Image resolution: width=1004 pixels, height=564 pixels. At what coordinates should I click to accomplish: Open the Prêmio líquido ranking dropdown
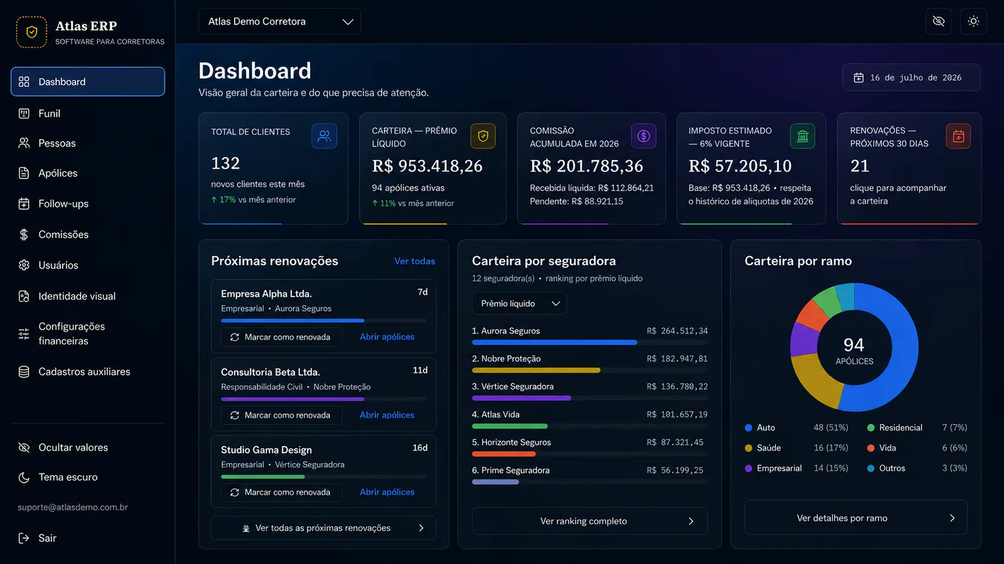coord(520,303)
